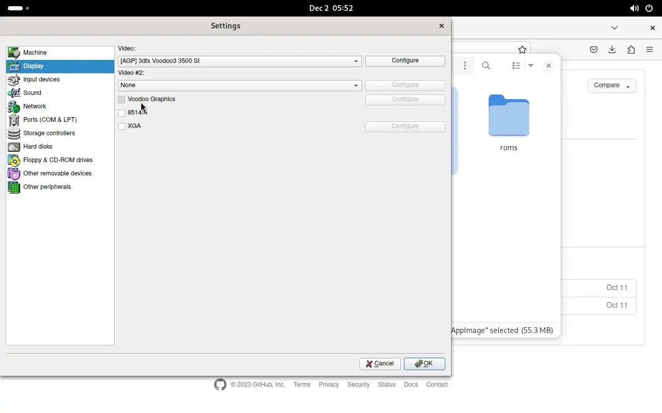
Task: Click the Activities indicator in the top bar
Action: pyautogui.click(x=18, y=8)
